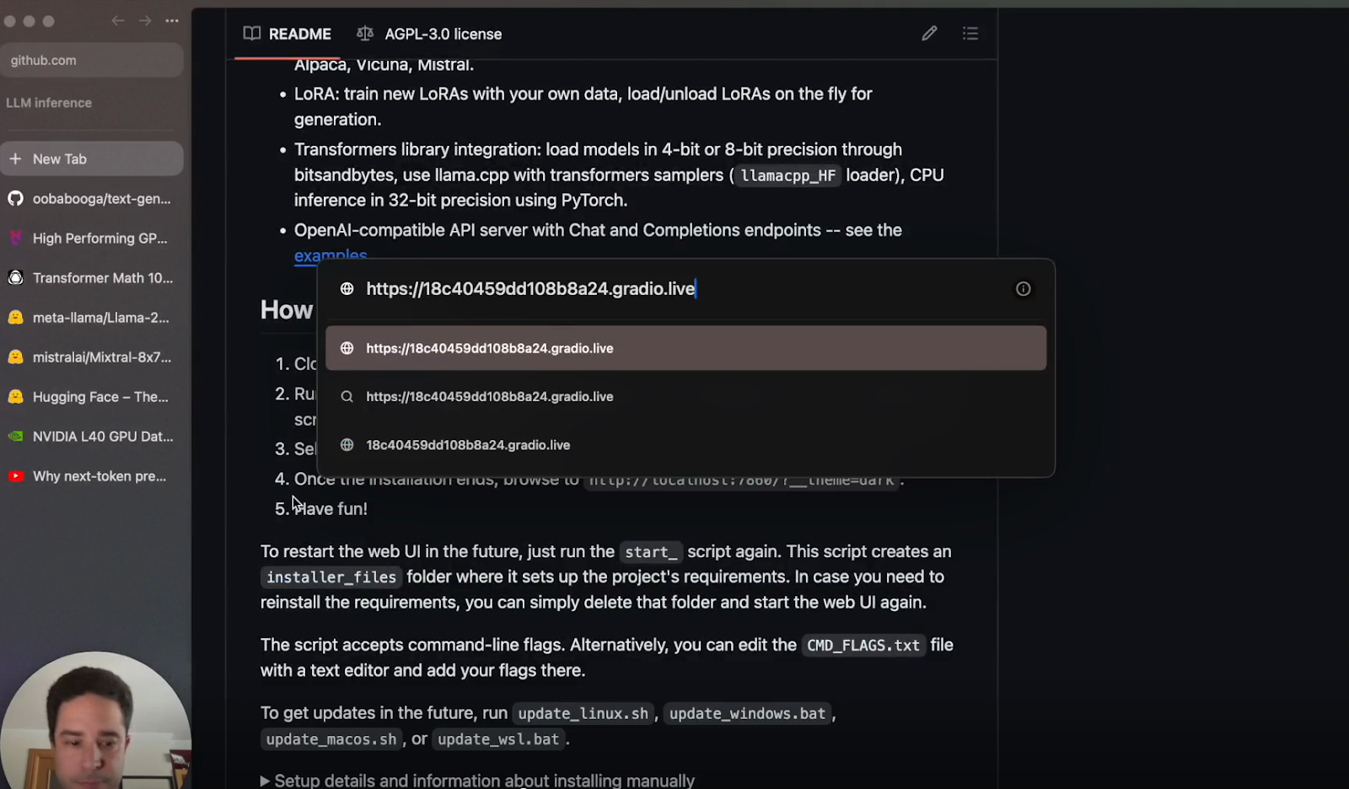Viewport: 1349px width, 789px height.
Task: Click the mistralai tab Hugging Face favicon
Action: pyautogui.click(x=15, y=357)
